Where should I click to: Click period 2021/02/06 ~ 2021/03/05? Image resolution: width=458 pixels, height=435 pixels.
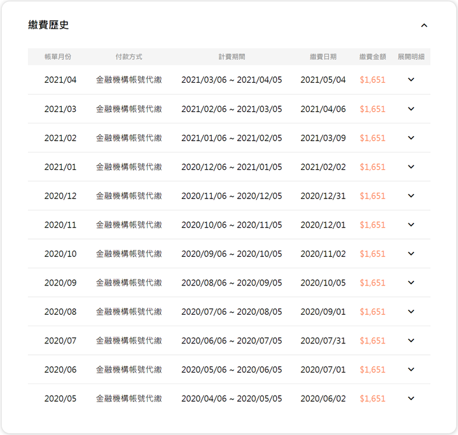[232, 109]
